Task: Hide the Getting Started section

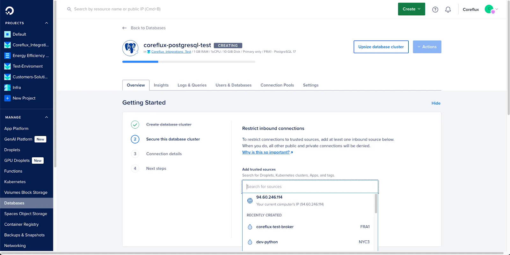Action: click(436, 103)
